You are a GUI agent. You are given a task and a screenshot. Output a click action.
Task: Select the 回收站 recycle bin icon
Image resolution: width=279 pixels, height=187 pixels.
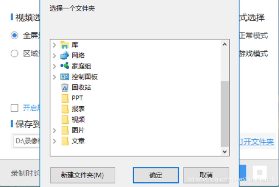(x=65, y=88)
